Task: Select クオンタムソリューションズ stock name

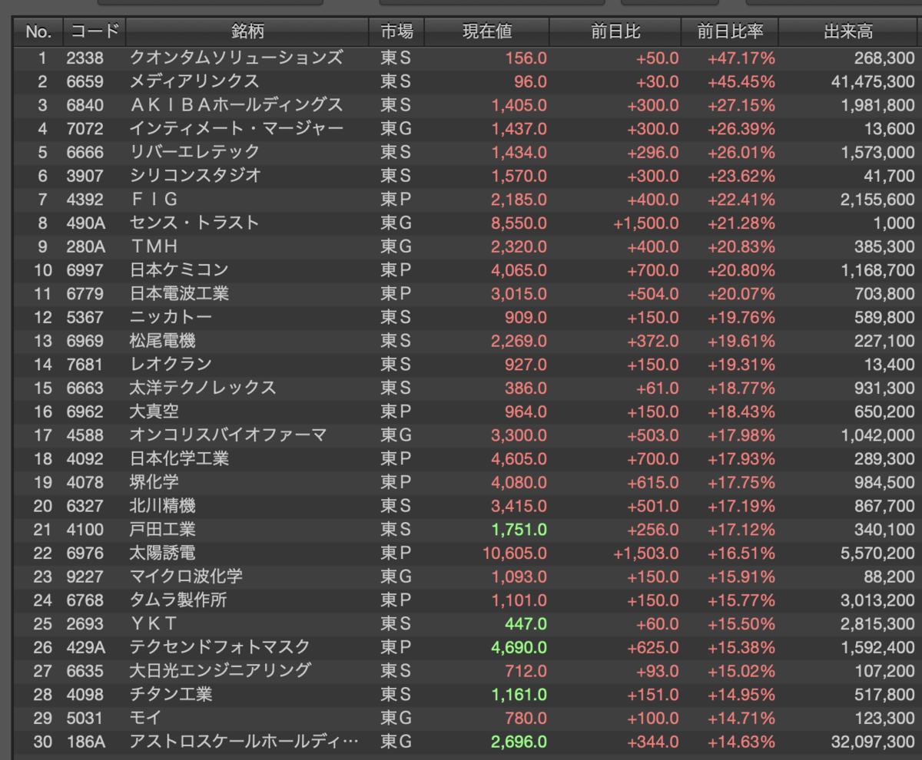Action: 237,58
